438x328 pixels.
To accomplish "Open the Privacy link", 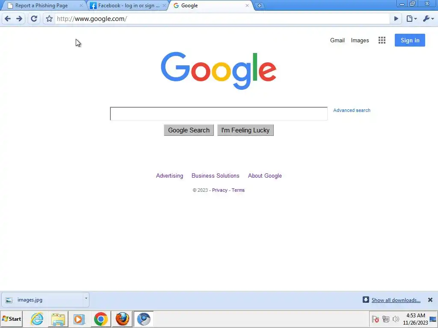I will (x=219, y=190).
